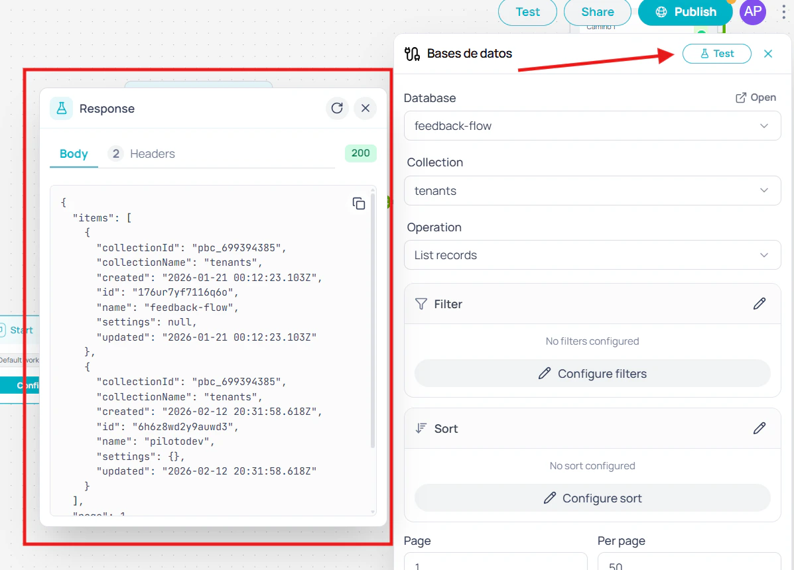Screen dimensions: 794x570
Task: Close the Bases de datos panel
Action: (x=768, y=54)
